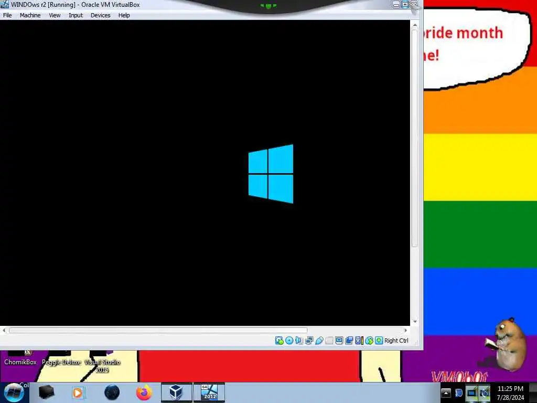Switch to VirtualBox Manager taskbar button
This screenshot has height=403, width=537.
tap(176, 393)
